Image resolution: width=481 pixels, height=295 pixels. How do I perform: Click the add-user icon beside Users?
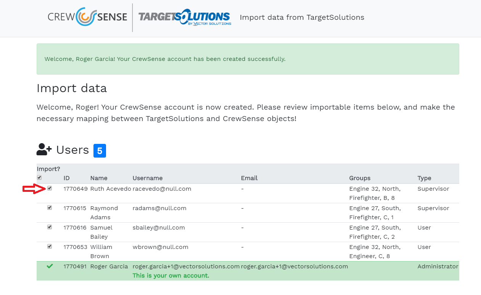44,150
